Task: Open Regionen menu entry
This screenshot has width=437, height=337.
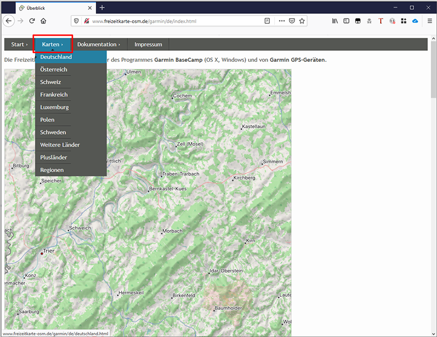Action: point(71,170)
